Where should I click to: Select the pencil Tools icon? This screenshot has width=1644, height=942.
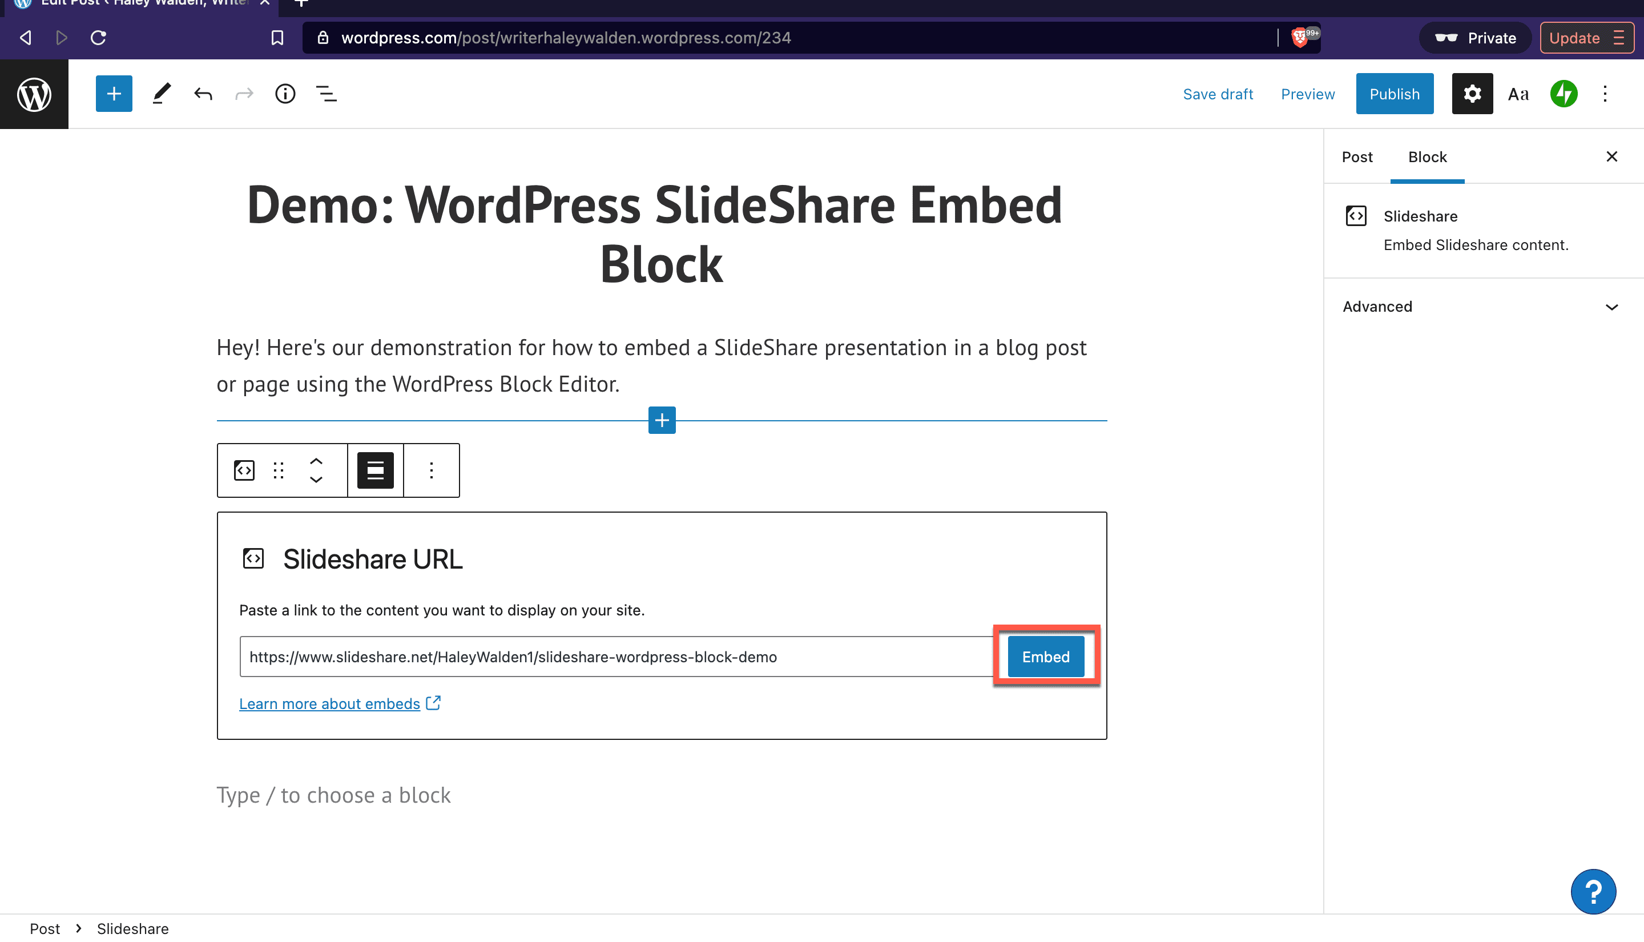[x=162, y=94]
